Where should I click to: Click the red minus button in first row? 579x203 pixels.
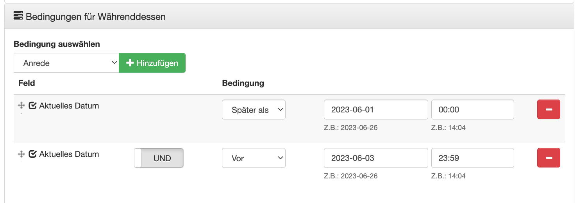point(549,109)
